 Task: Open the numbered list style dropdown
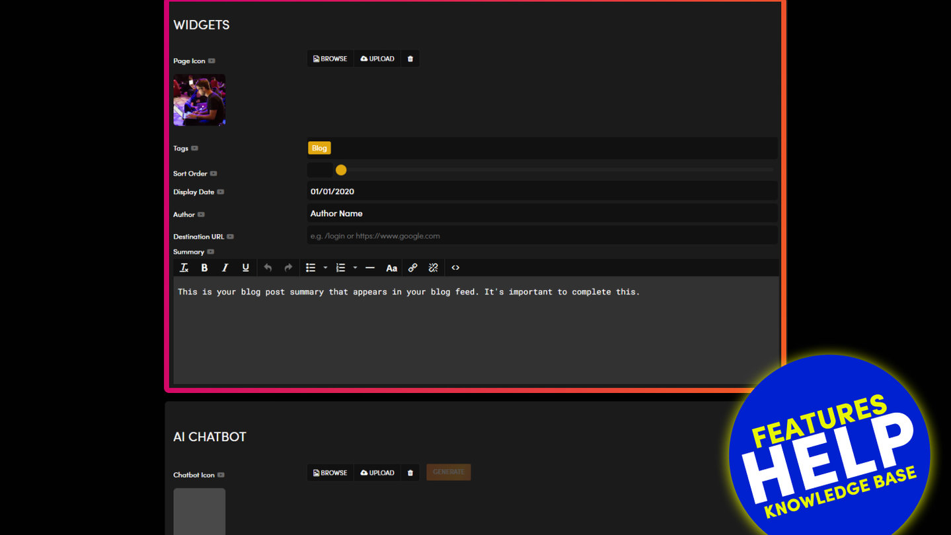tap(355, 267)
